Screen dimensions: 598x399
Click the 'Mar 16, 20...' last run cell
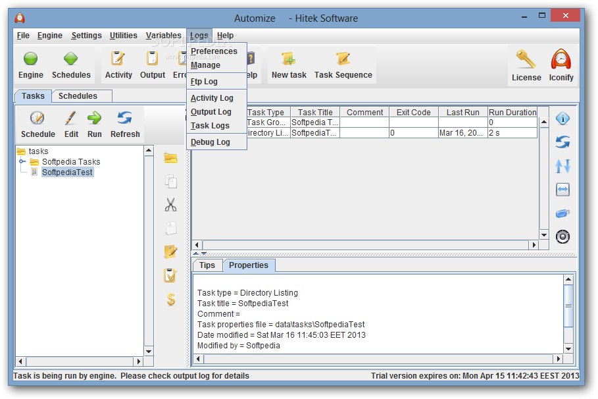pos(462,133)
